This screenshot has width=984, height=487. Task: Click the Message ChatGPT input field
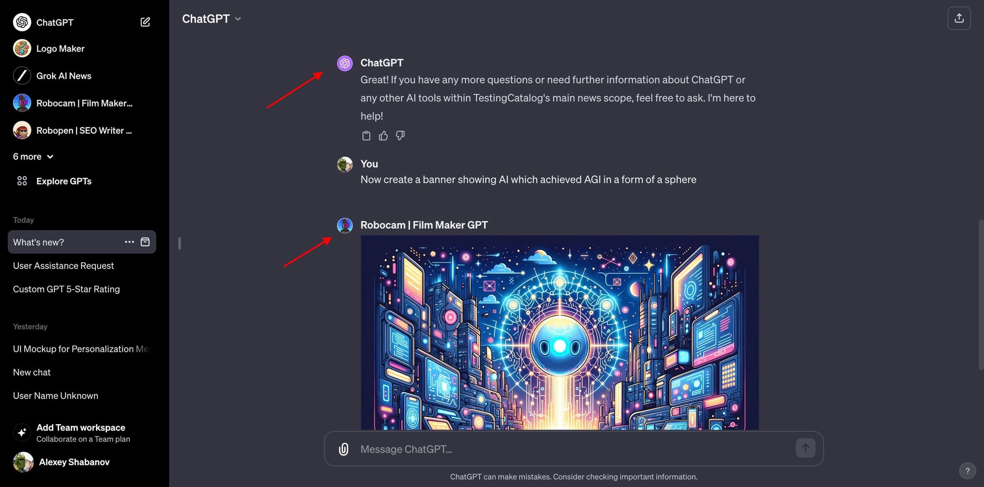click(574, 449)
